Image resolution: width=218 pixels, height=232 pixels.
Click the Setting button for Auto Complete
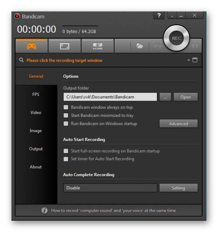[178, 188]
